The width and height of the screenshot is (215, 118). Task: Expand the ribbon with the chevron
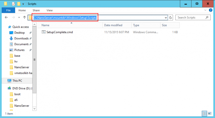(x=205, y=10)
